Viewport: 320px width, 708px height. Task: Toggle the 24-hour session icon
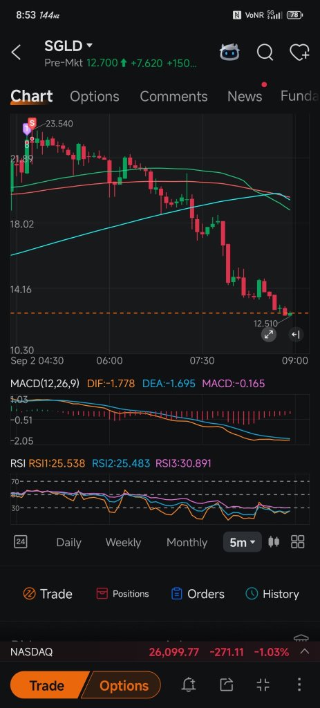tap(20, 542)
